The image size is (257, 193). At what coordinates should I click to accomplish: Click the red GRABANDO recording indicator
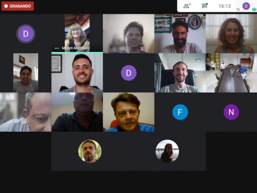pyautogui.click(x=17, y=6)
